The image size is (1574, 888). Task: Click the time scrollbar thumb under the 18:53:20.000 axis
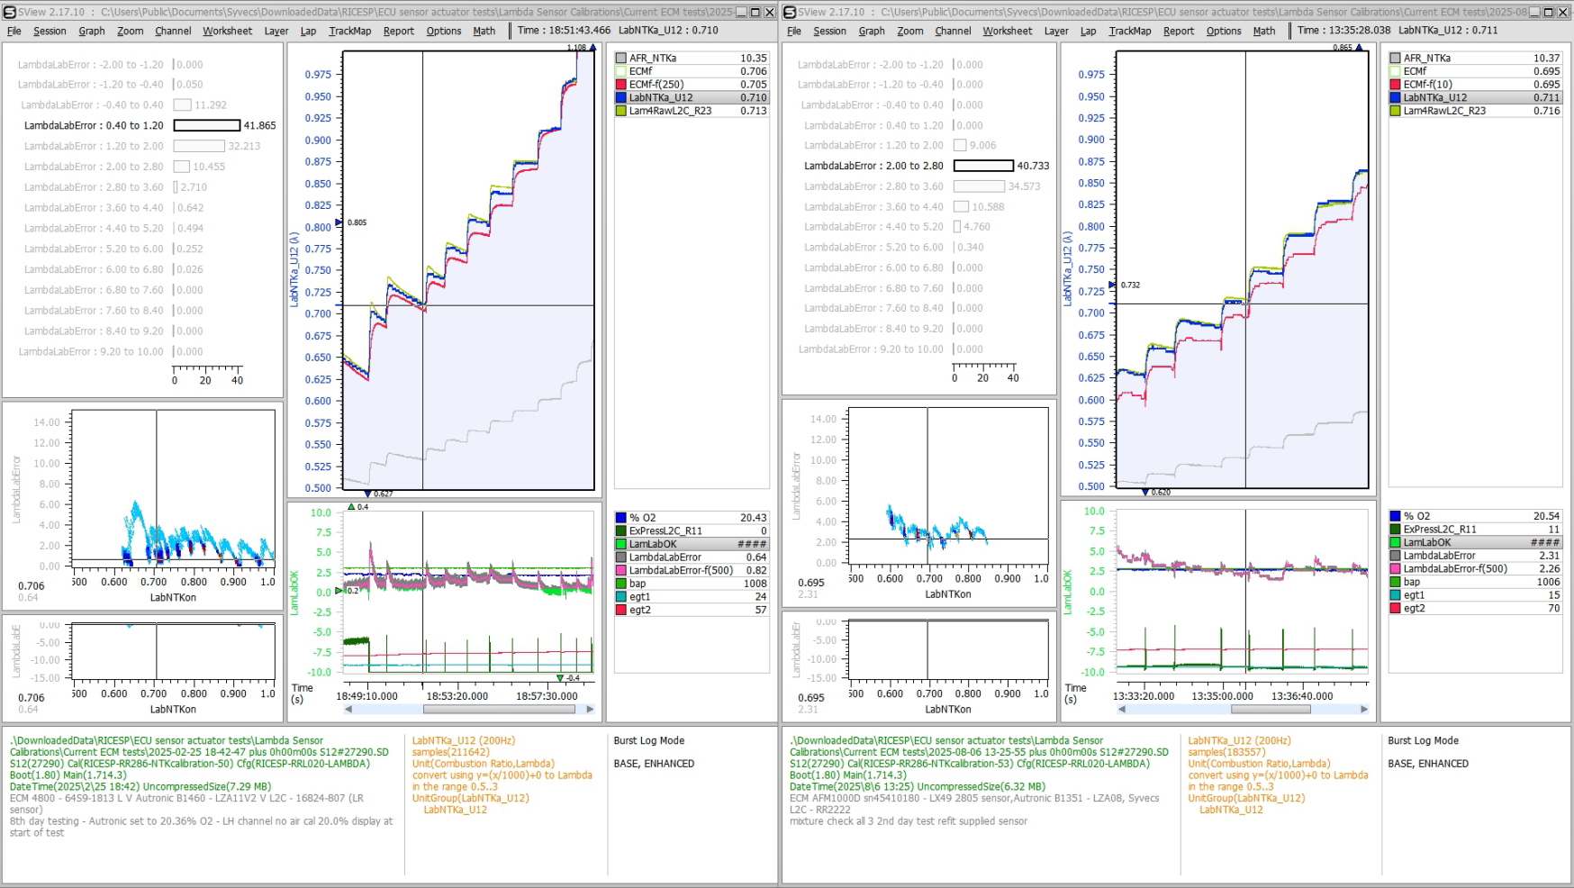[499, 710]
